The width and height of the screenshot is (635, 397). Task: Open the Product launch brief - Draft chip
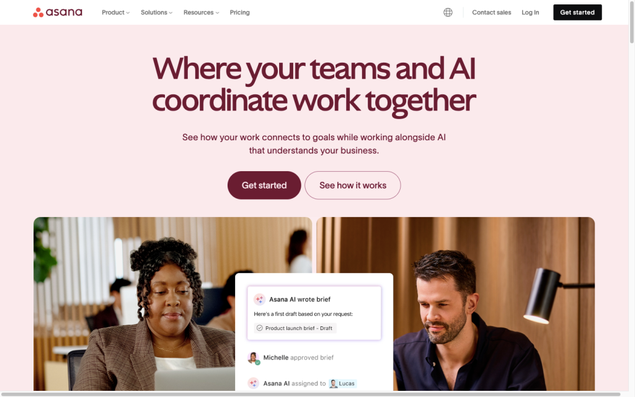295,328
